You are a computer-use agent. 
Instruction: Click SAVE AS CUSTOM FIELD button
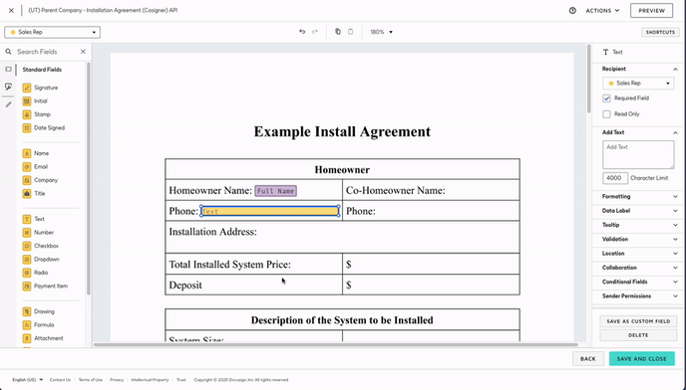[x=638, y=321]
